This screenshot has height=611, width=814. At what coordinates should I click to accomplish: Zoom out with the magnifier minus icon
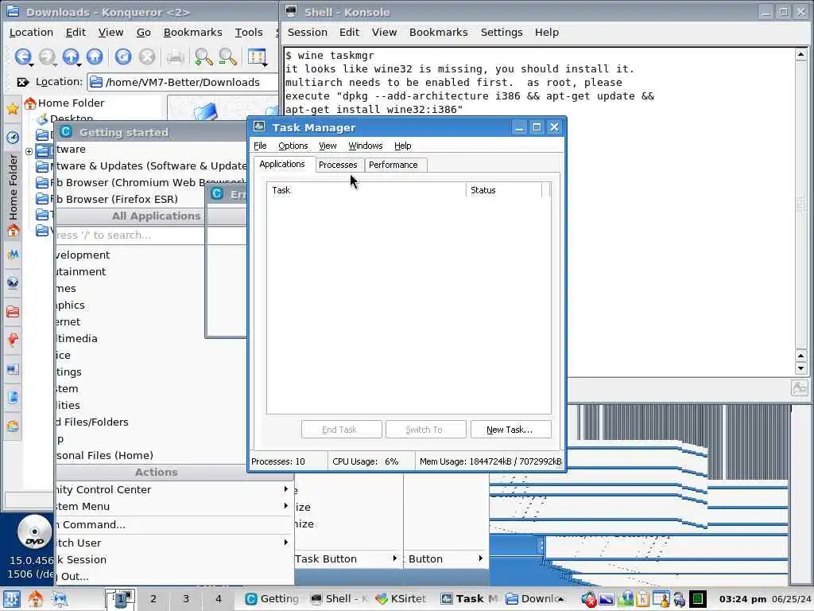(x=228, y=56)
